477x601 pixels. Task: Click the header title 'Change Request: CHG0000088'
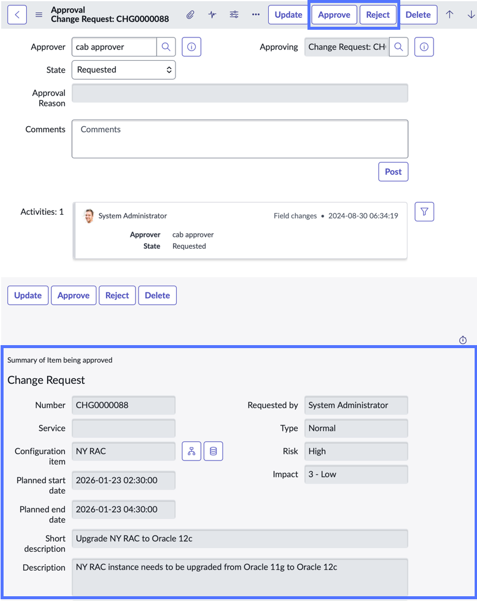click(110, 19)
